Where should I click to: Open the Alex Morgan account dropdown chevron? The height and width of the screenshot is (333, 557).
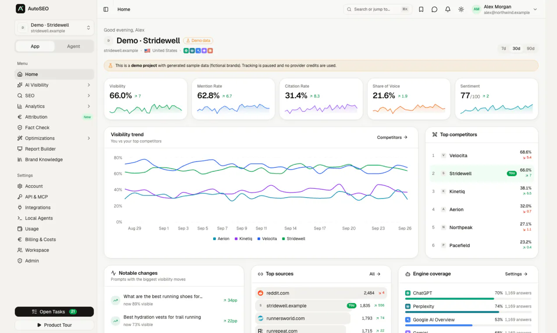tap(535, 9)
